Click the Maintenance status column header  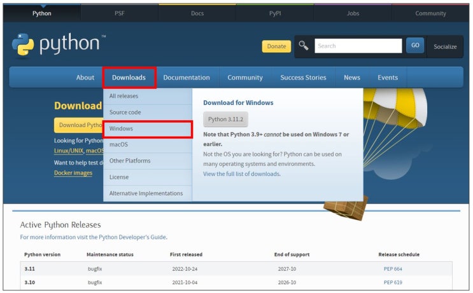(x=109, y=254)
